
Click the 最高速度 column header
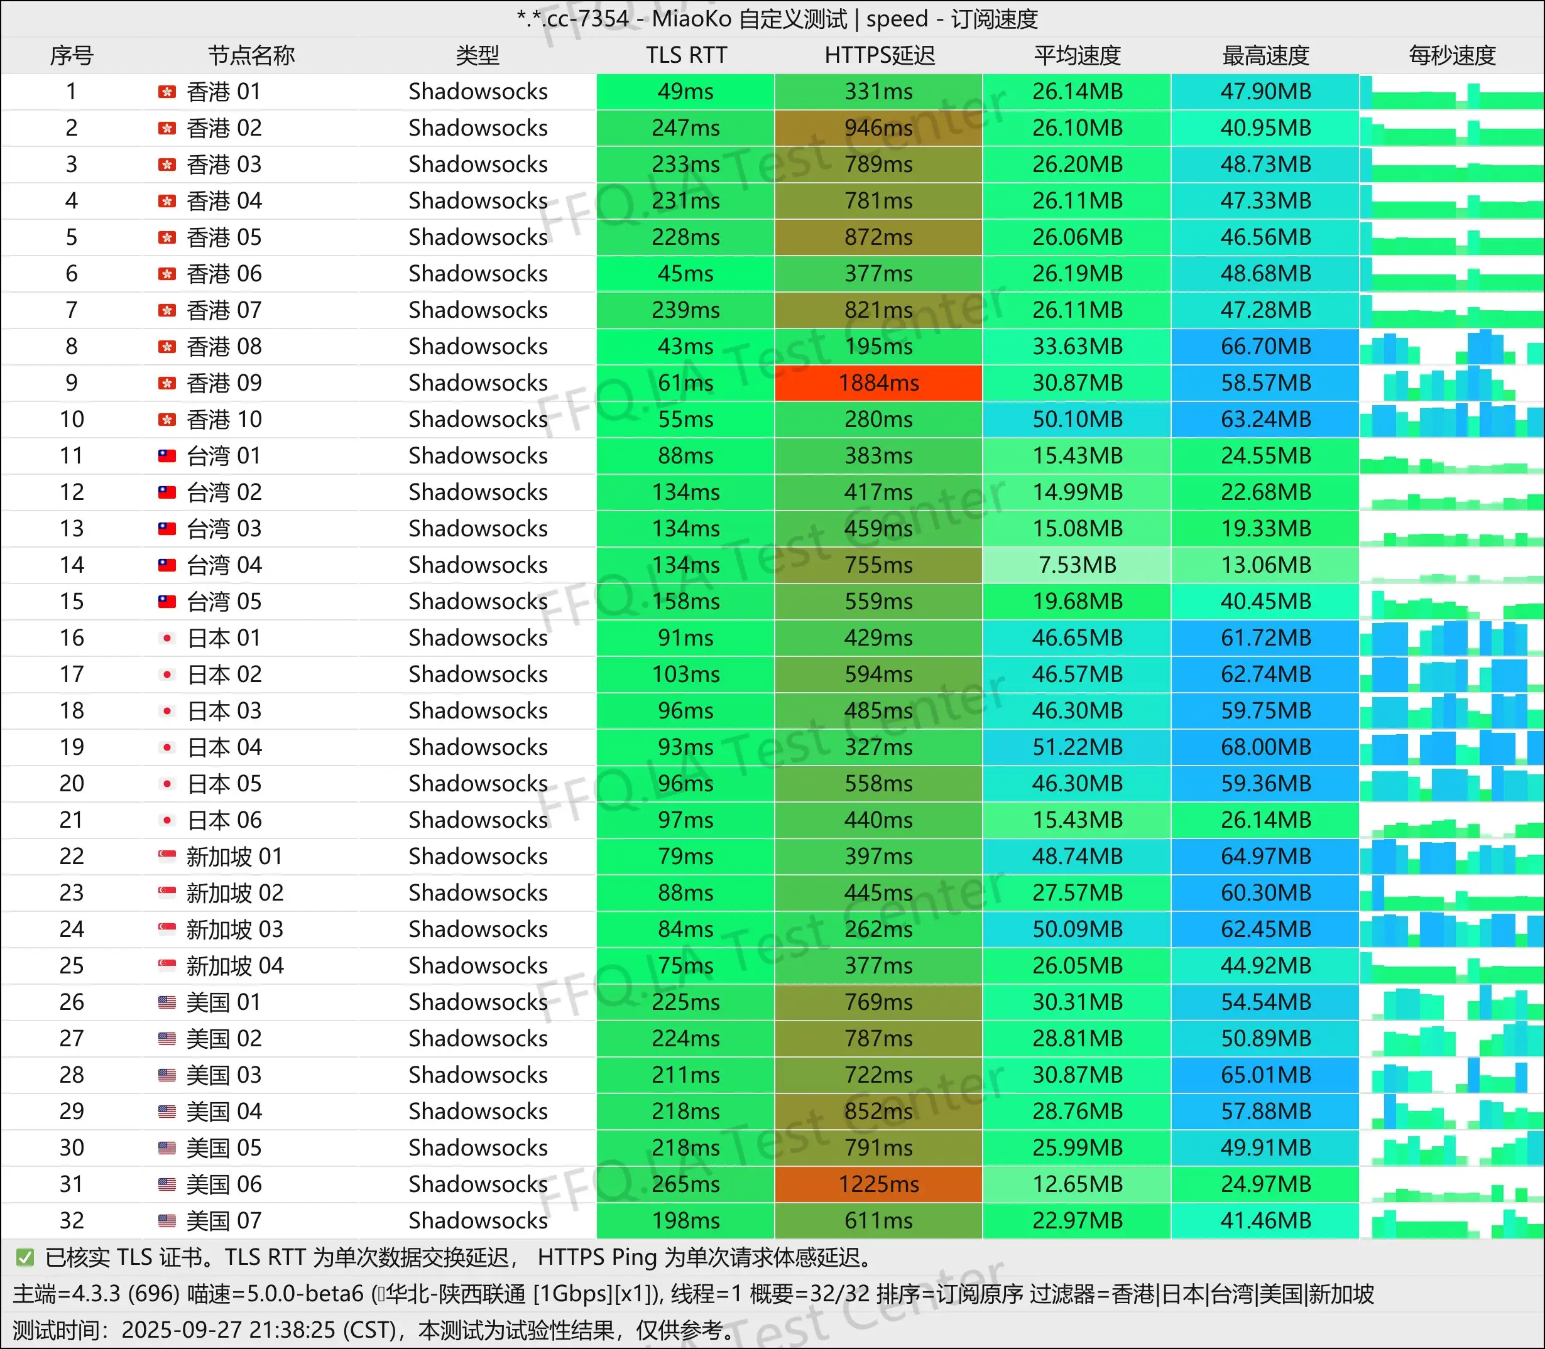(x=1265, y=55)
